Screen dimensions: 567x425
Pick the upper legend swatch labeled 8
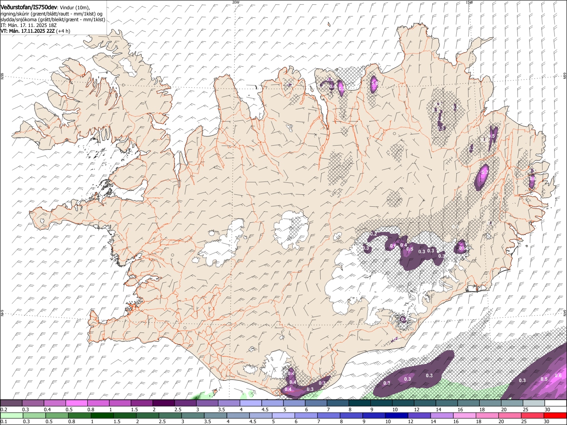pyautogui.click(x=360, y=403)
